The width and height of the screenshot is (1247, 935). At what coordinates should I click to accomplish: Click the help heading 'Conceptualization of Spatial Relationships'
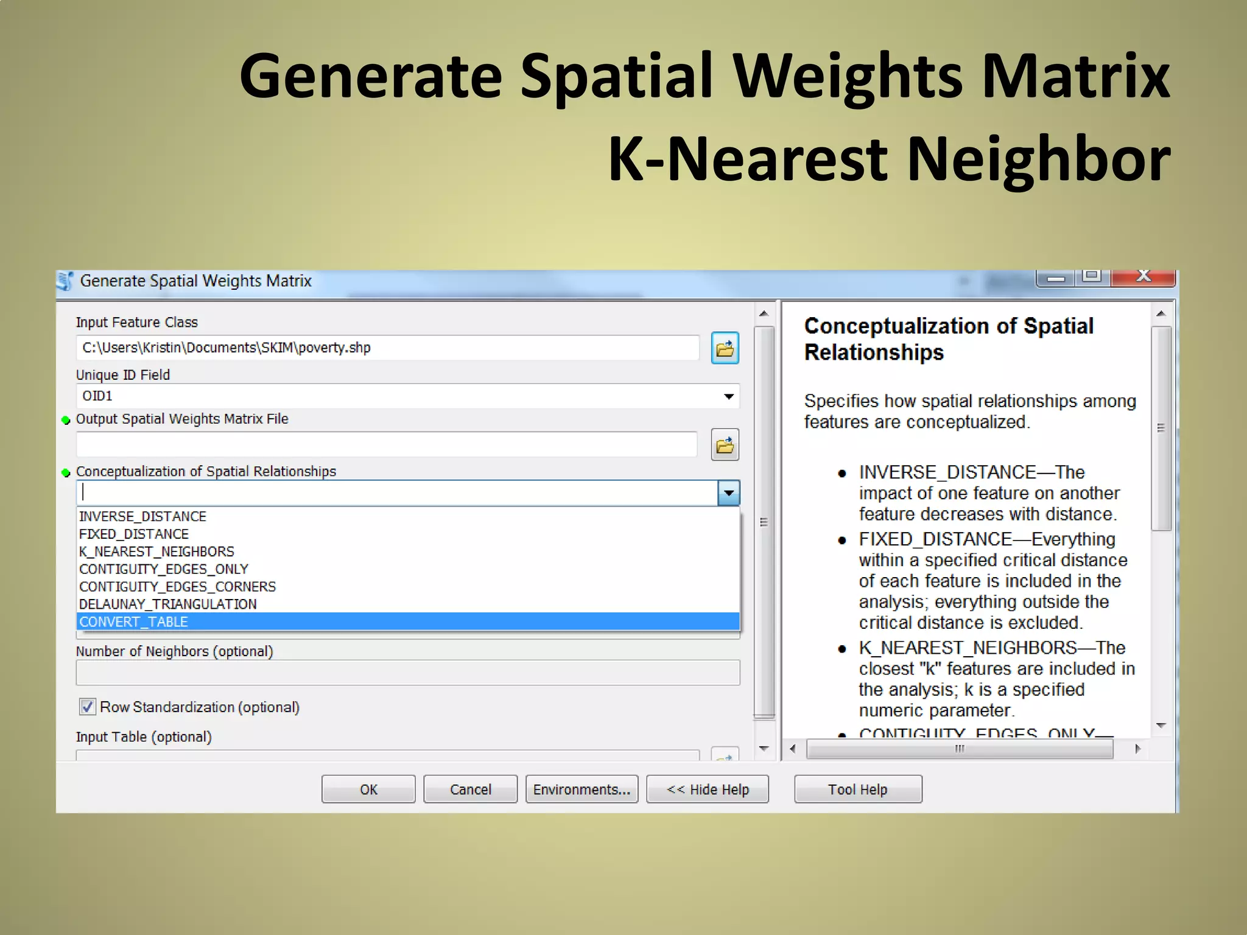(x=949, y=339)
